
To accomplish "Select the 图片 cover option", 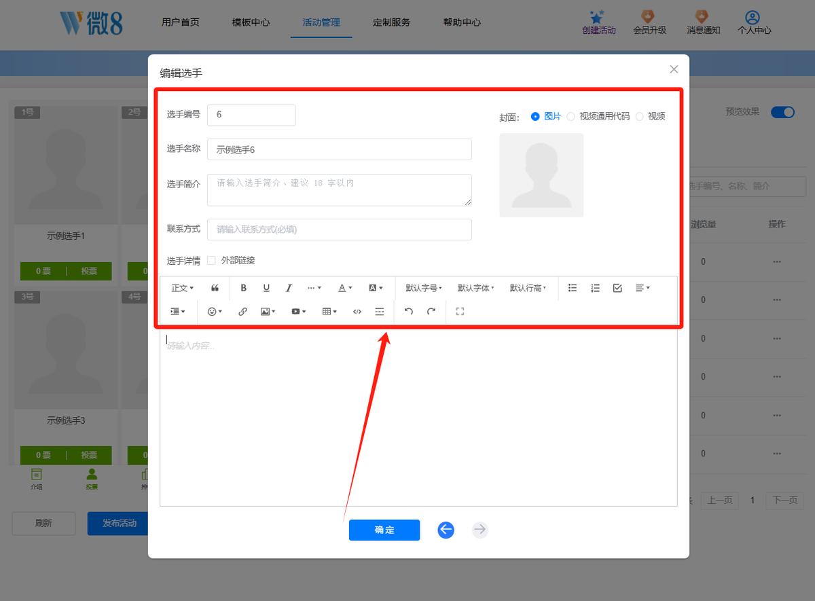I will point(546,117).
